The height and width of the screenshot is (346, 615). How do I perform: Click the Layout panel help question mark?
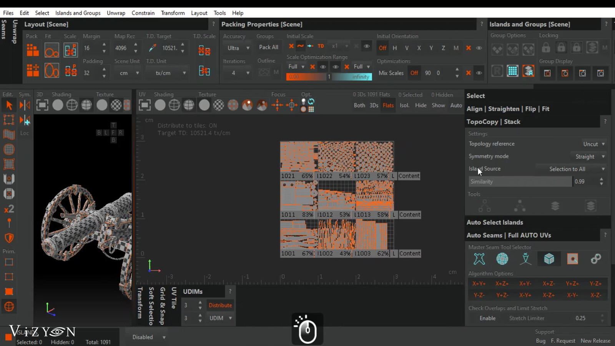[x=213, y=24]
